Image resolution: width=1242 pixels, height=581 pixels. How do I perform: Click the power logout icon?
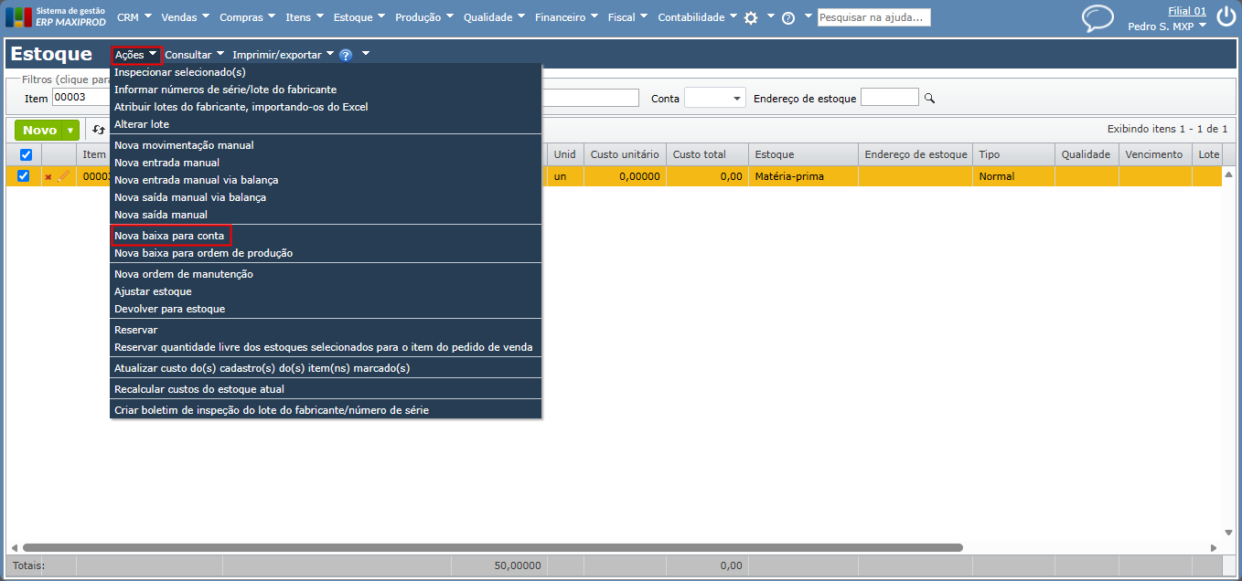(x=1226, y=17)
